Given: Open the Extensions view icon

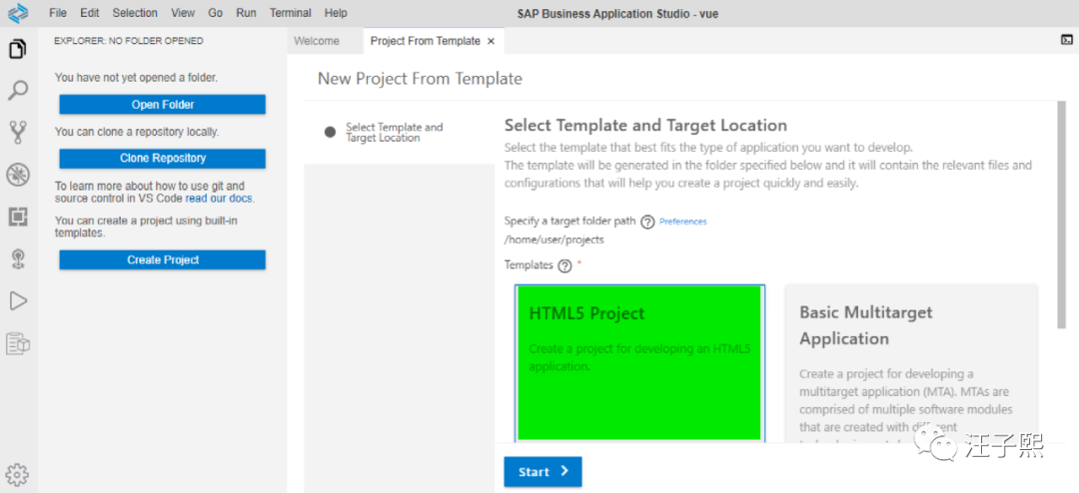Looking at the screenshot, I should [18, 217].
